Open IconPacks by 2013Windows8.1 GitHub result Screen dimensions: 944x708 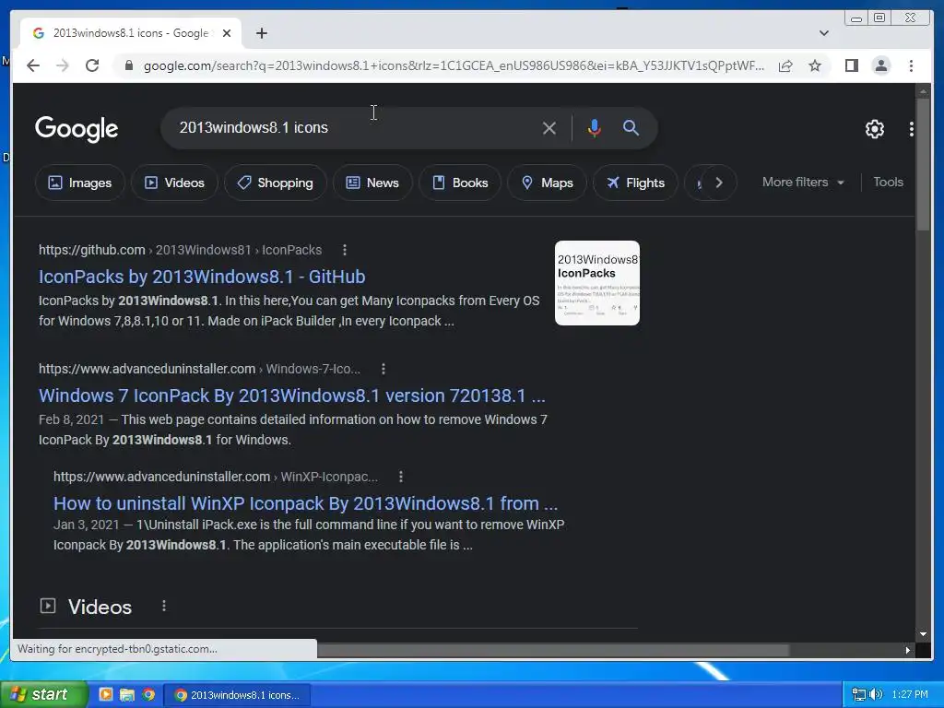[x=202, y=277]
